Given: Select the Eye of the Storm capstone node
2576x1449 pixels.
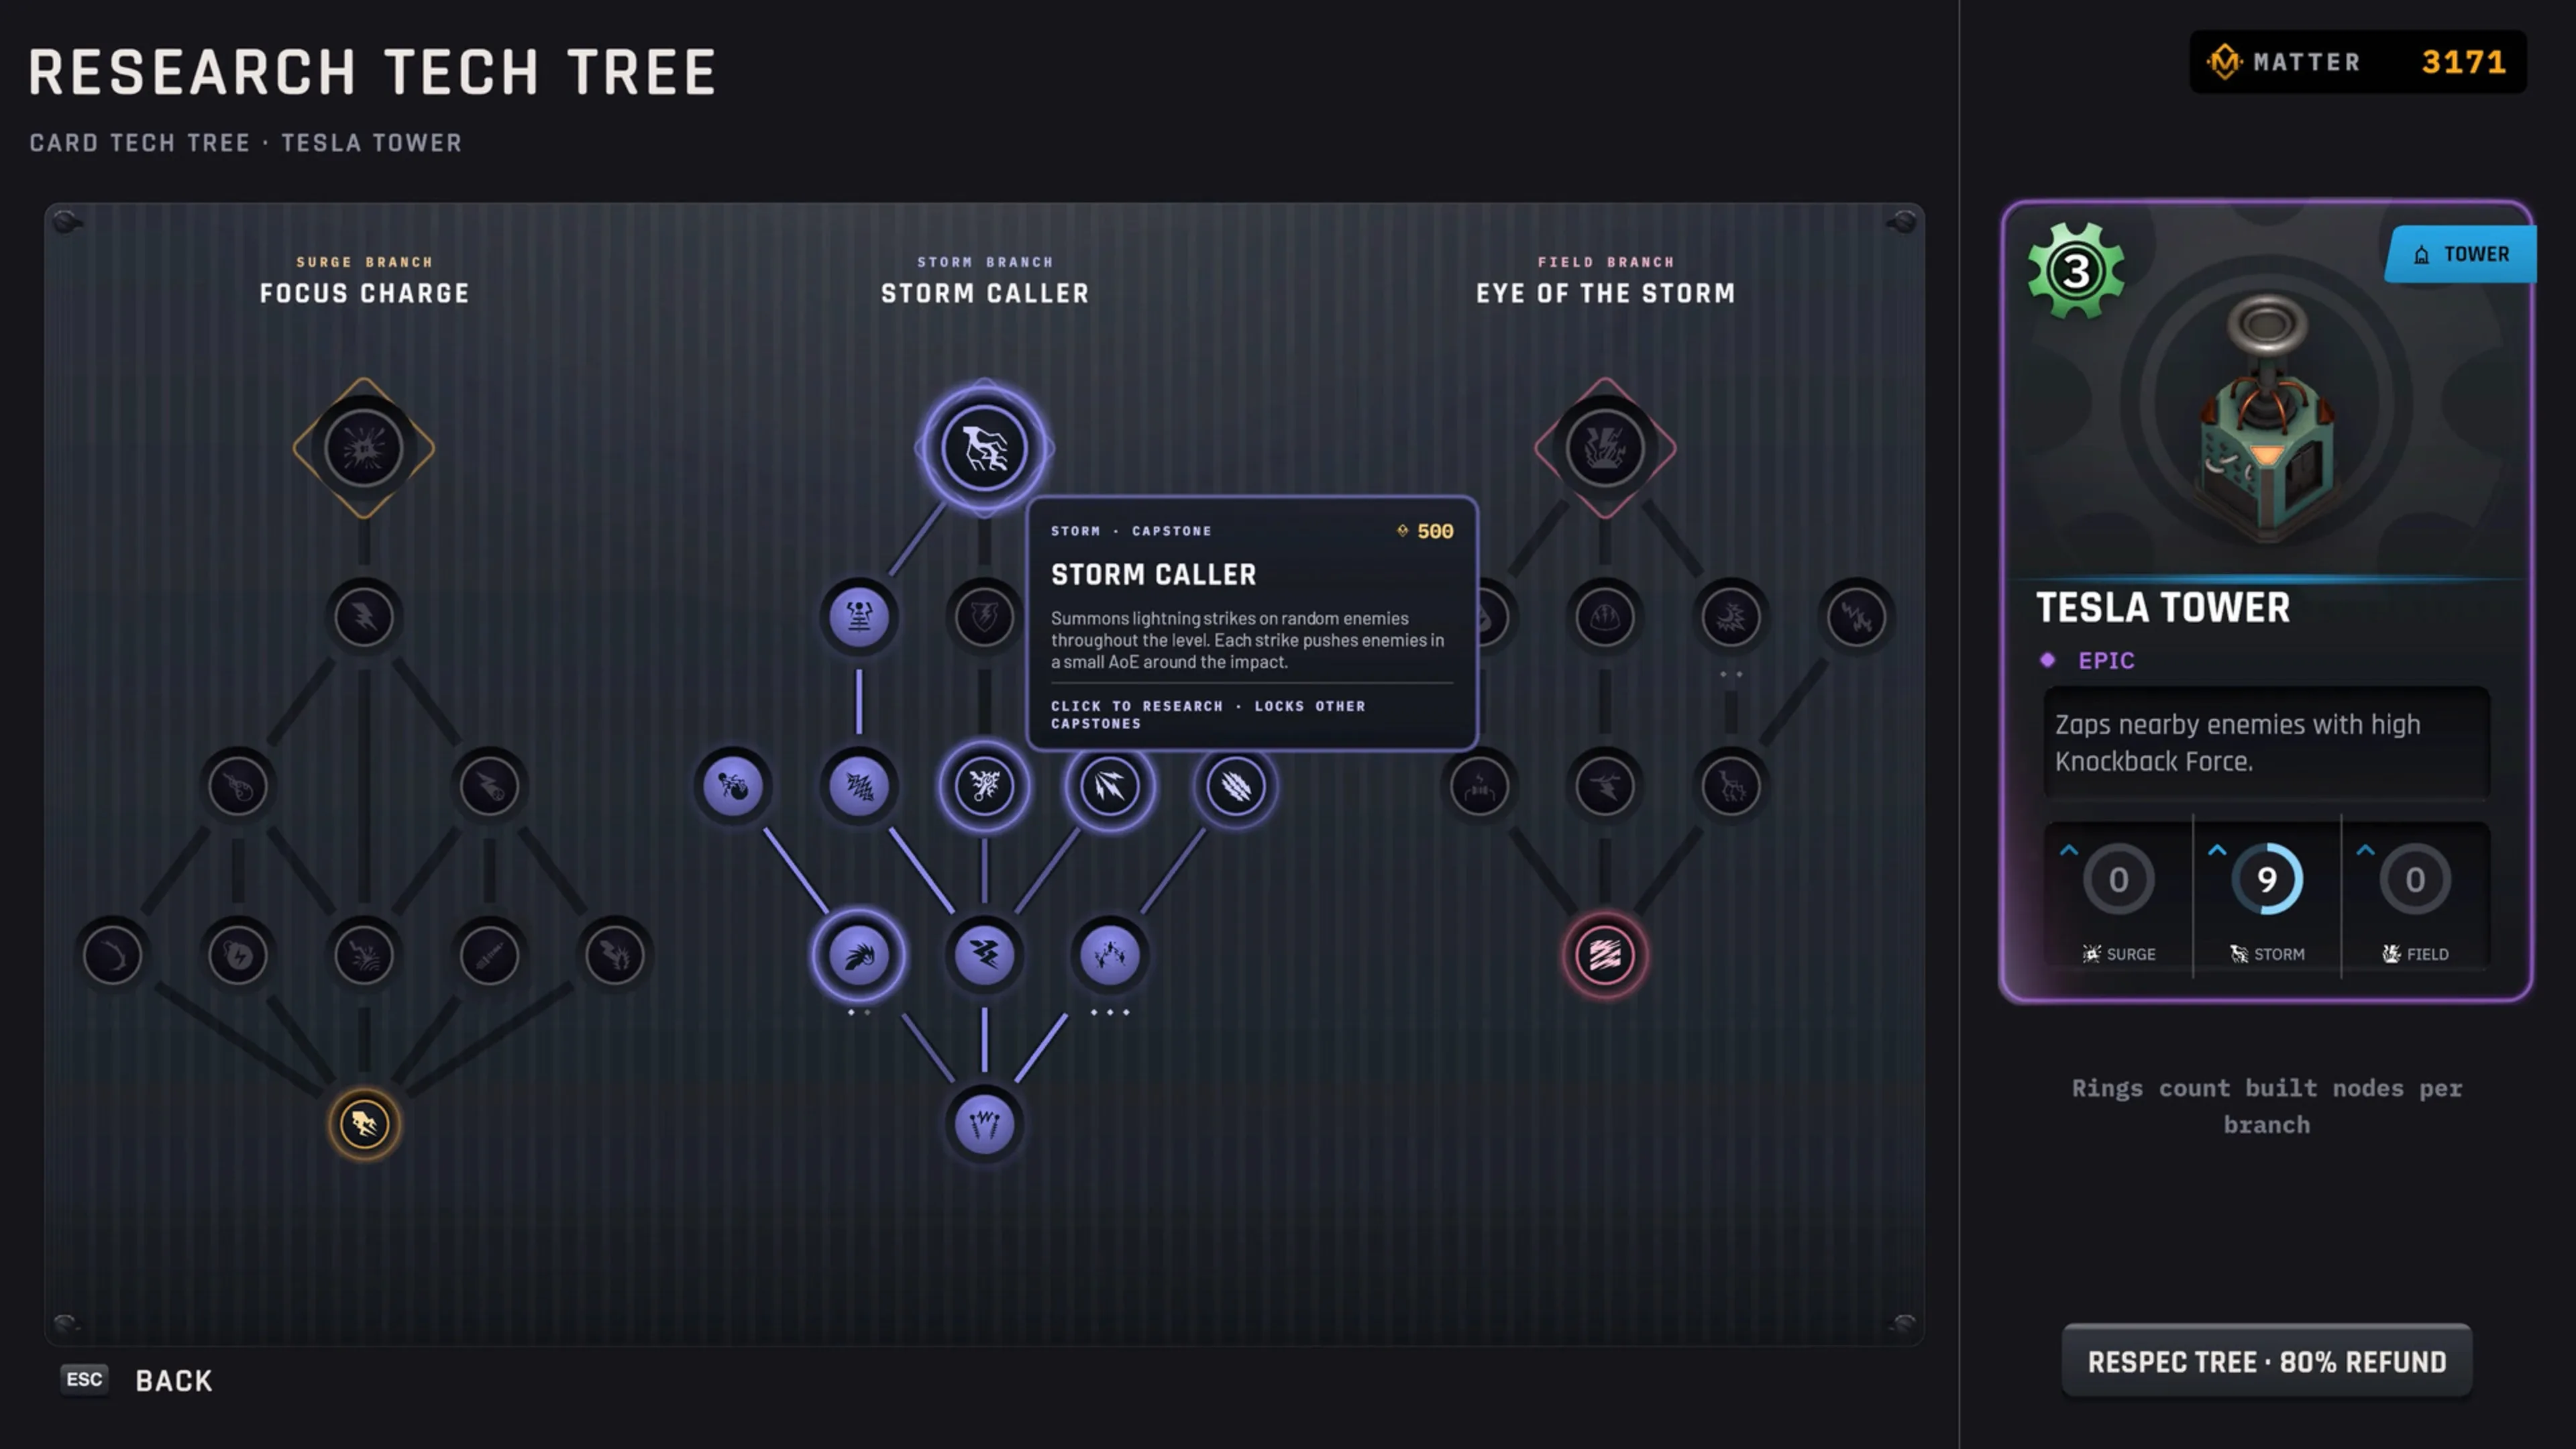Looking at the screenshot, I should (1605, 448).
